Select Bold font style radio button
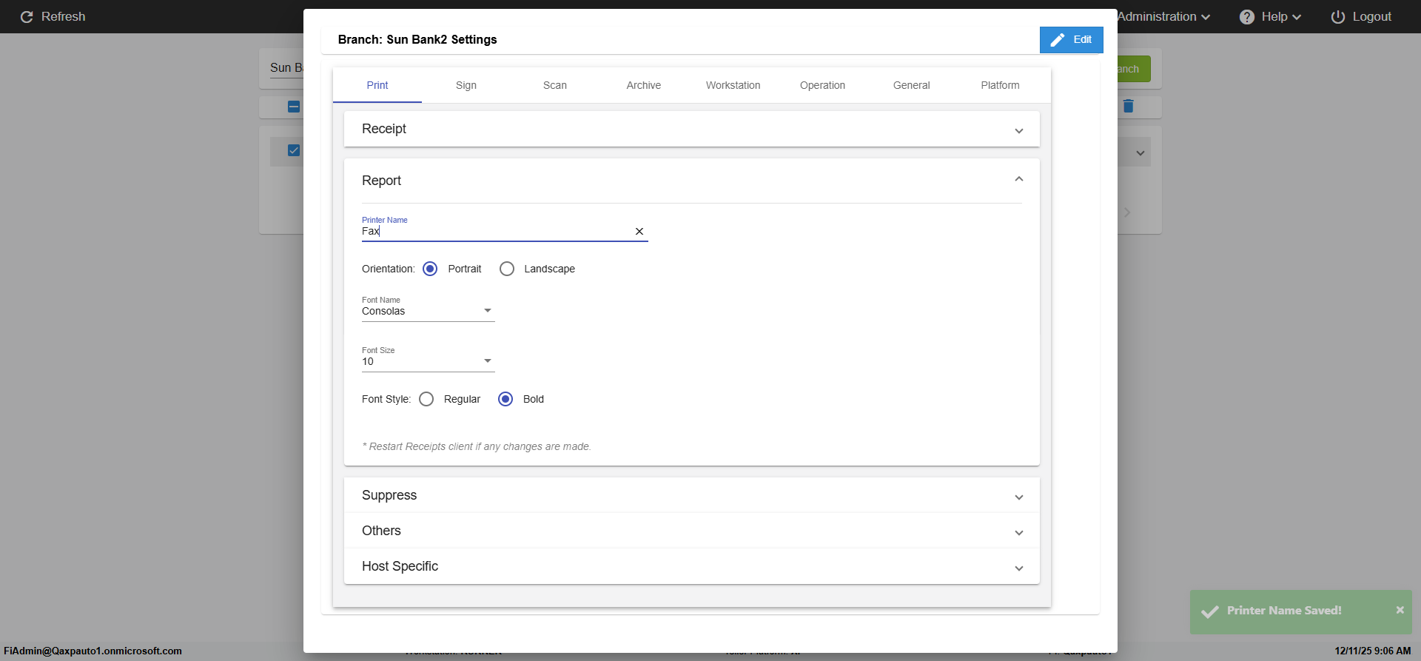Screen dimensions: 1421x661 click(505, 399)
